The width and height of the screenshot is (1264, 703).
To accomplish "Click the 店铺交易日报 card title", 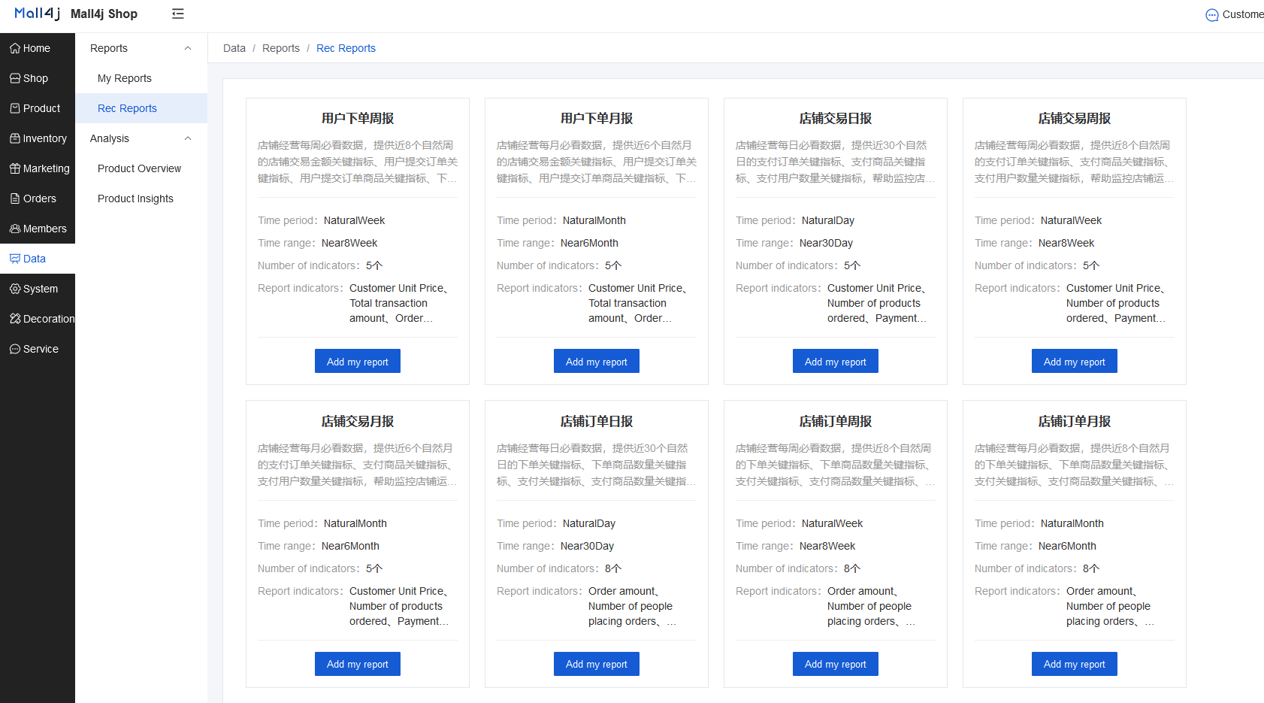I will (836, 119).
